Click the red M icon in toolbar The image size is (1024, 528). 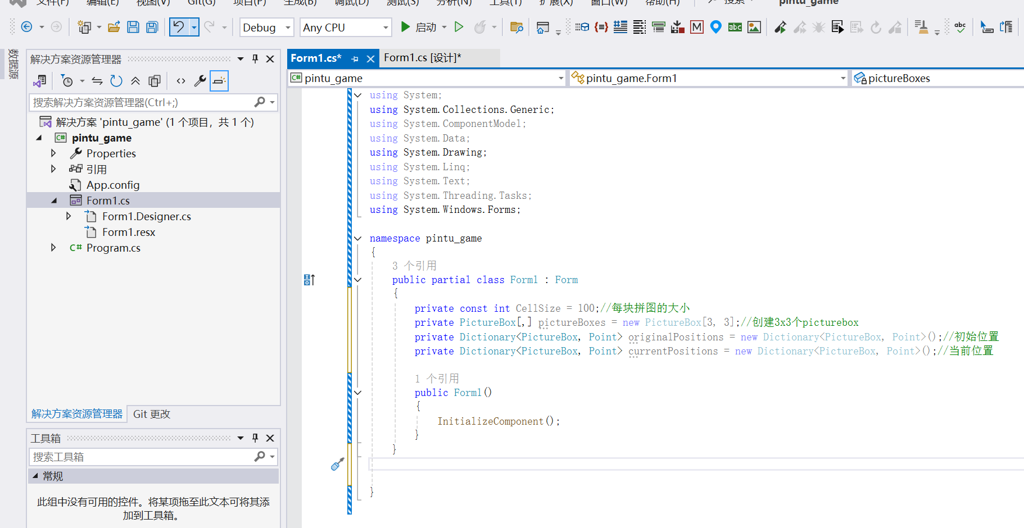point(697,27)
